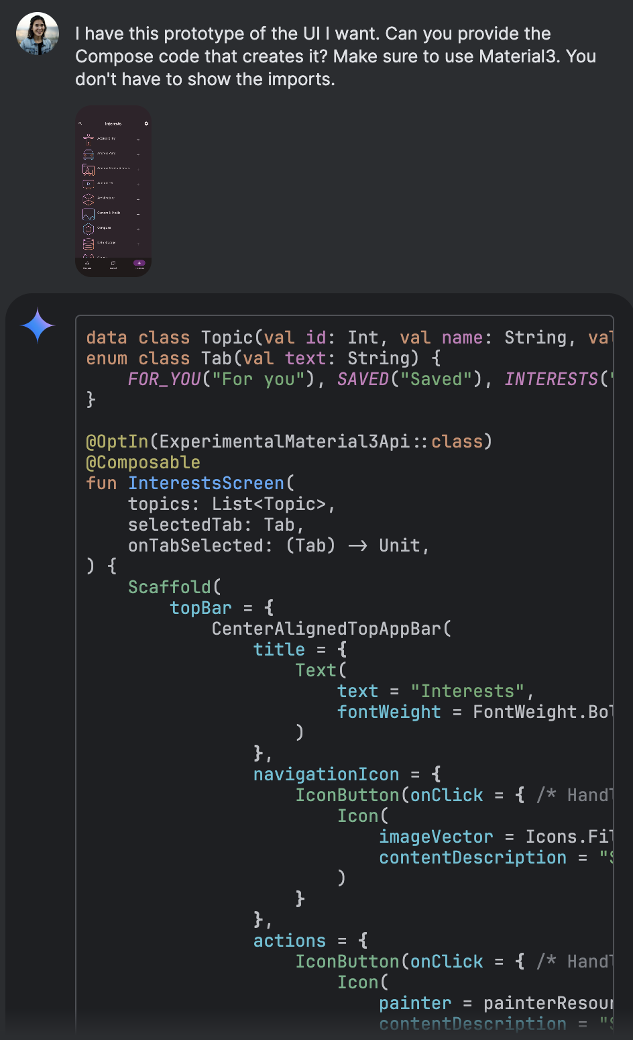Click the Android Auto car icon
This screenshot has height=1040, width=633.
(x=89, y=154)
